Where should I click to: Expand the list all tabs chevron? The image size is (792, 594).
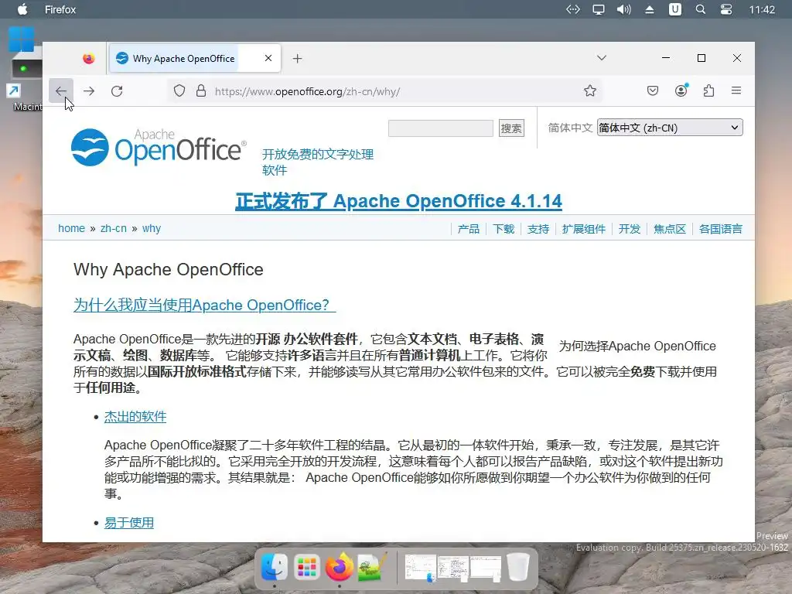[x=602, y=57]
